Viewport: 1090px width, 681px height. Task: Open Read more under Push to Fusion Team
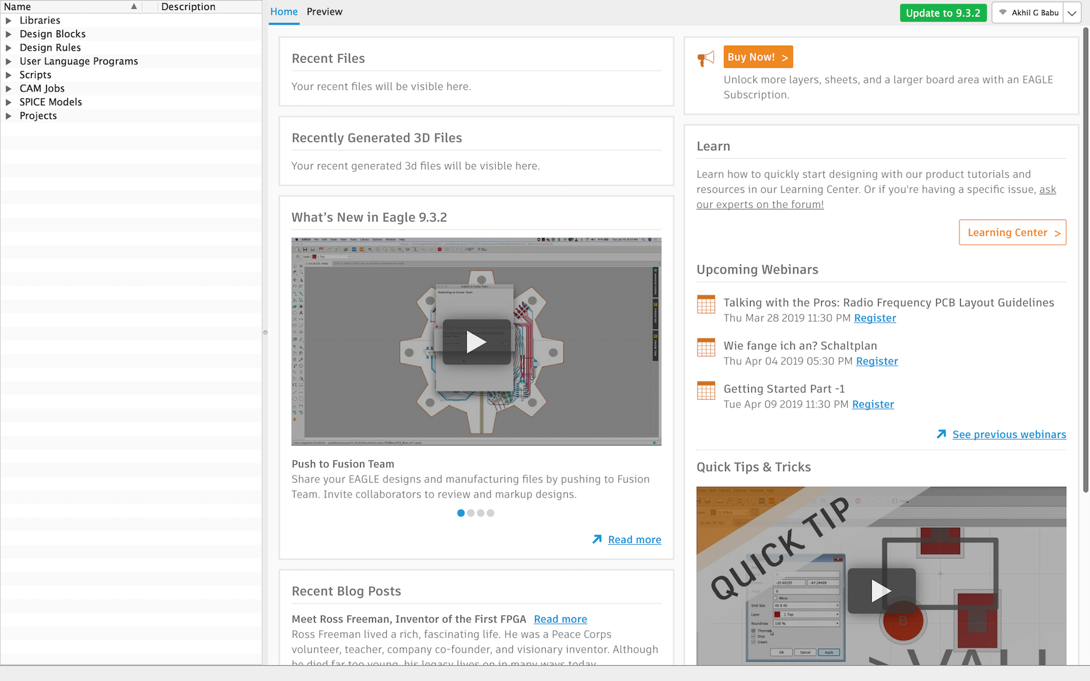[x=635, y=540]
